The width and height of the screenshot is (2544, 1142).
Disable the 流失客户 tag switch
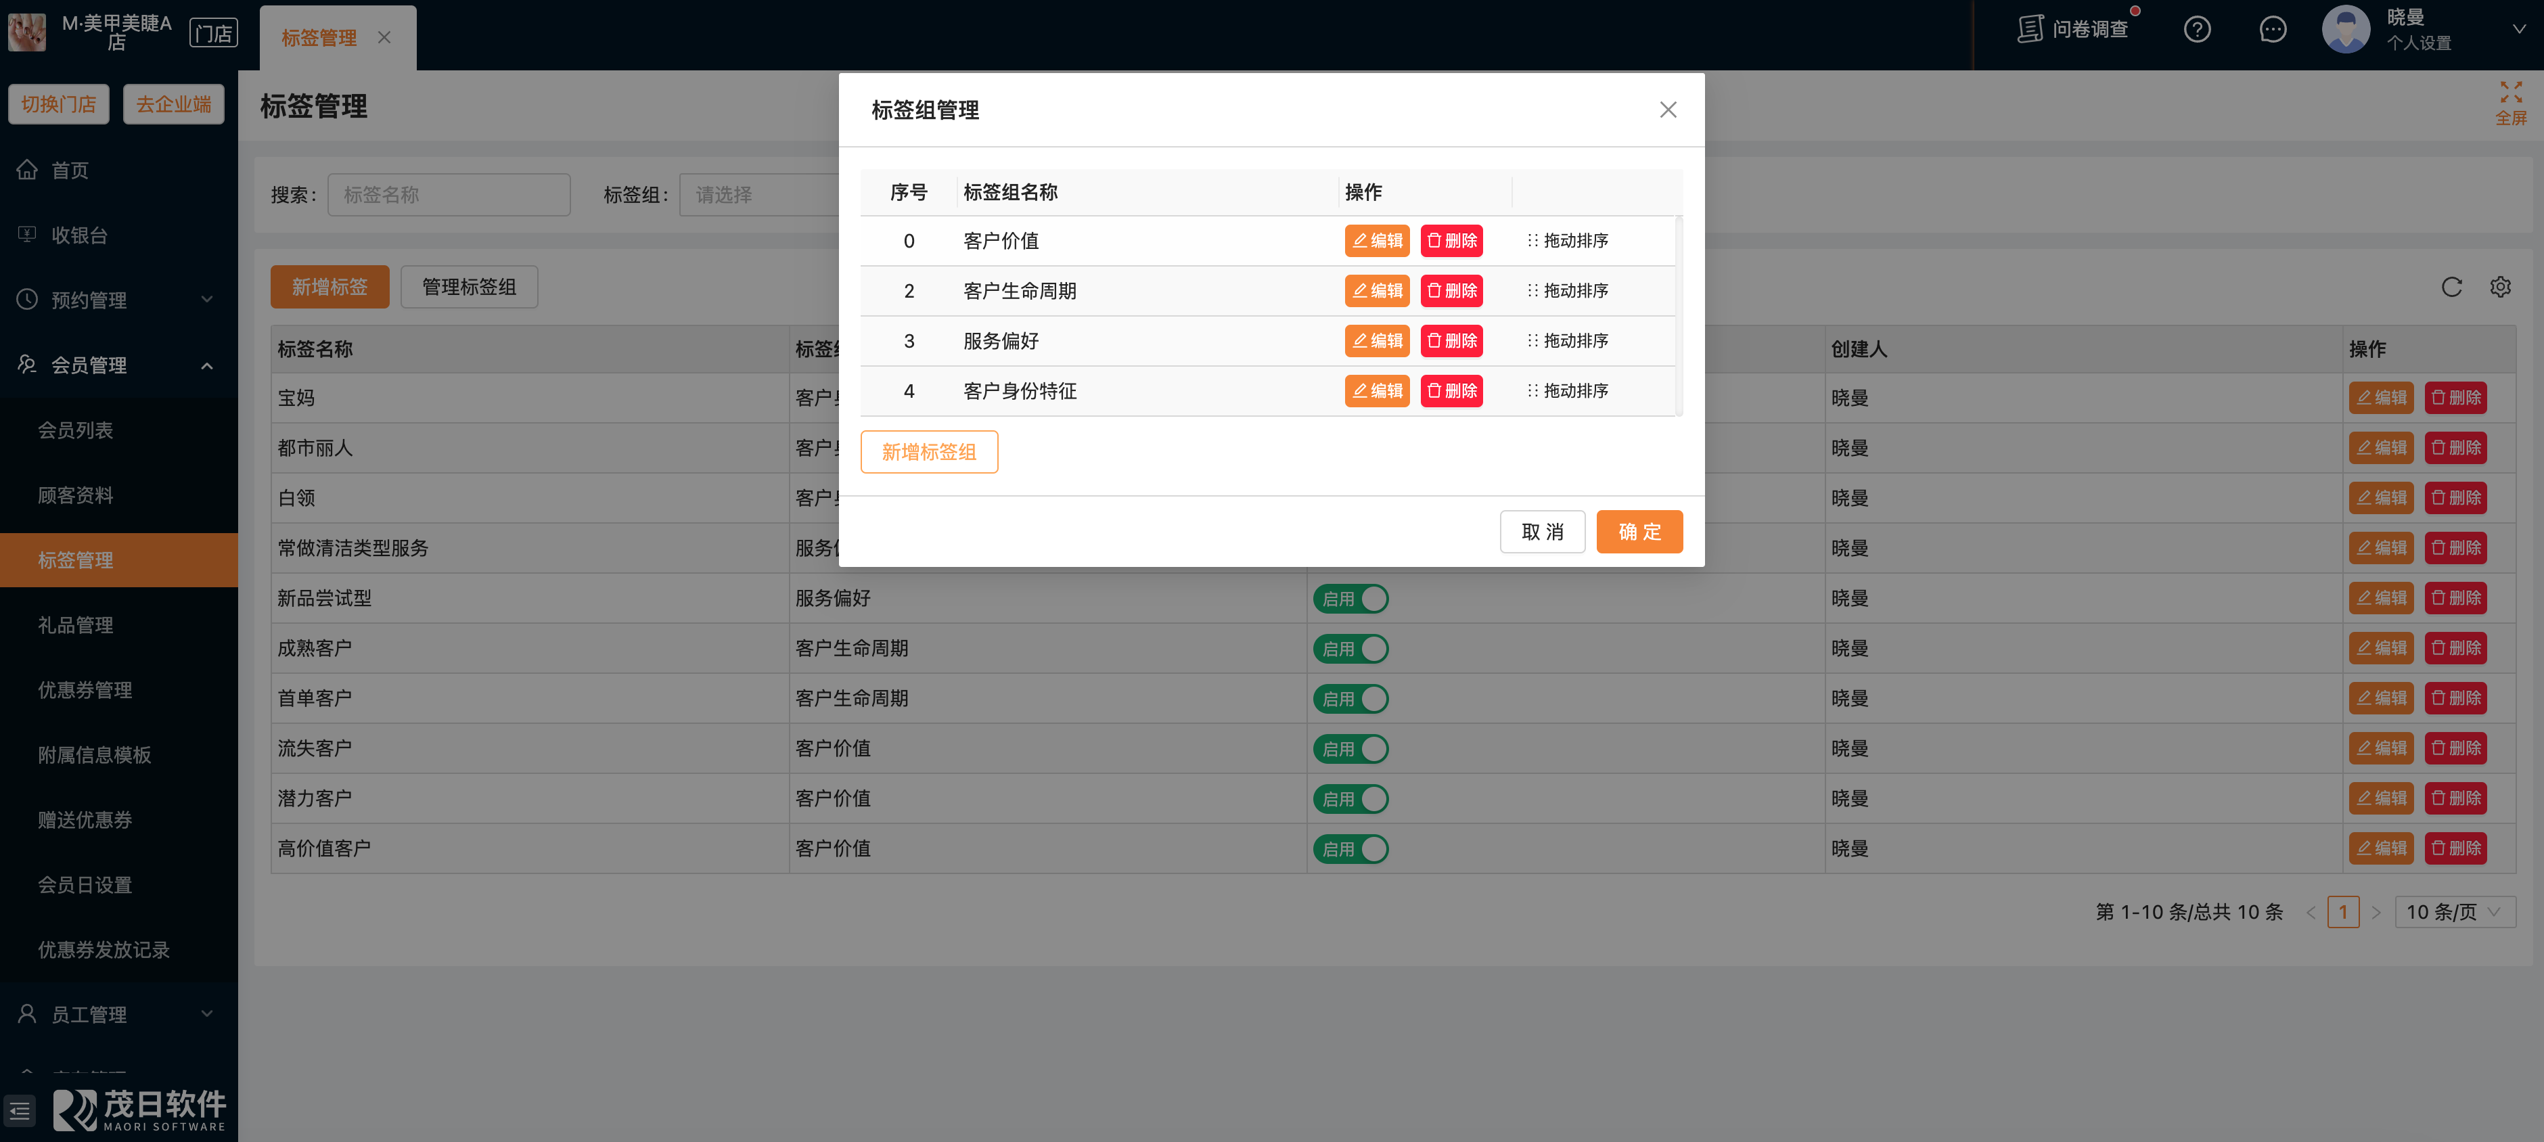(1350, 749)
